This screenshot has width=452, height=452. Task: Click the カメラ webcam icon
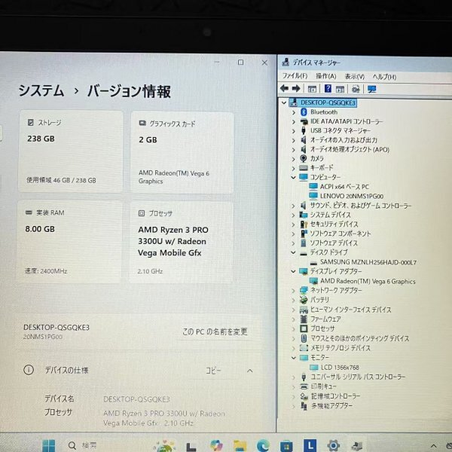point(304,158)
